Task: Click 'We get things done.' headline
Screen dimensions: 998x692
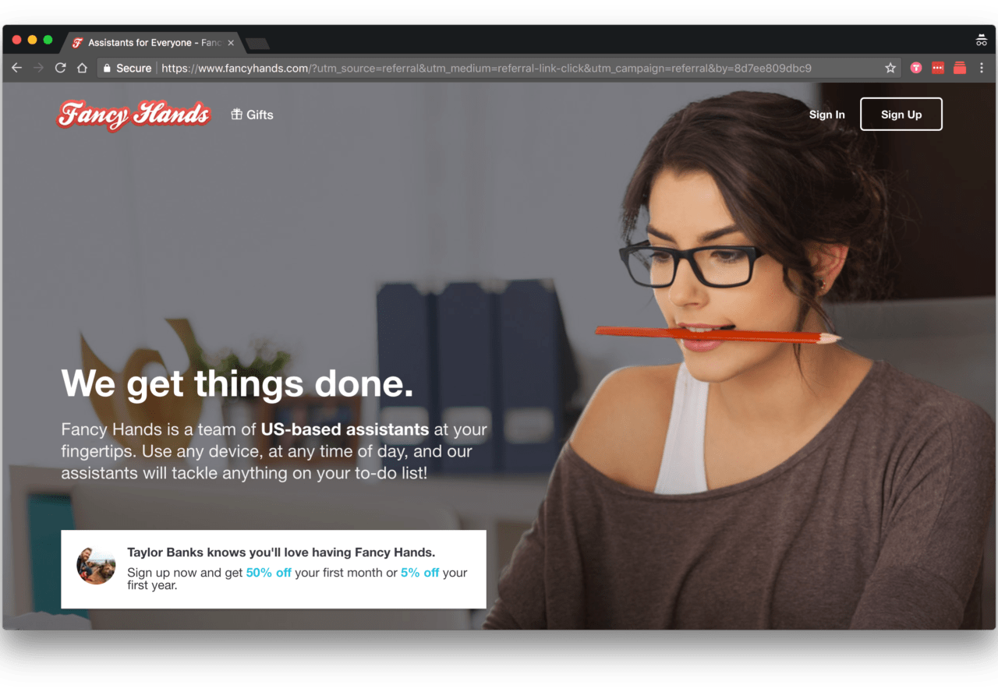Action: 237,384
